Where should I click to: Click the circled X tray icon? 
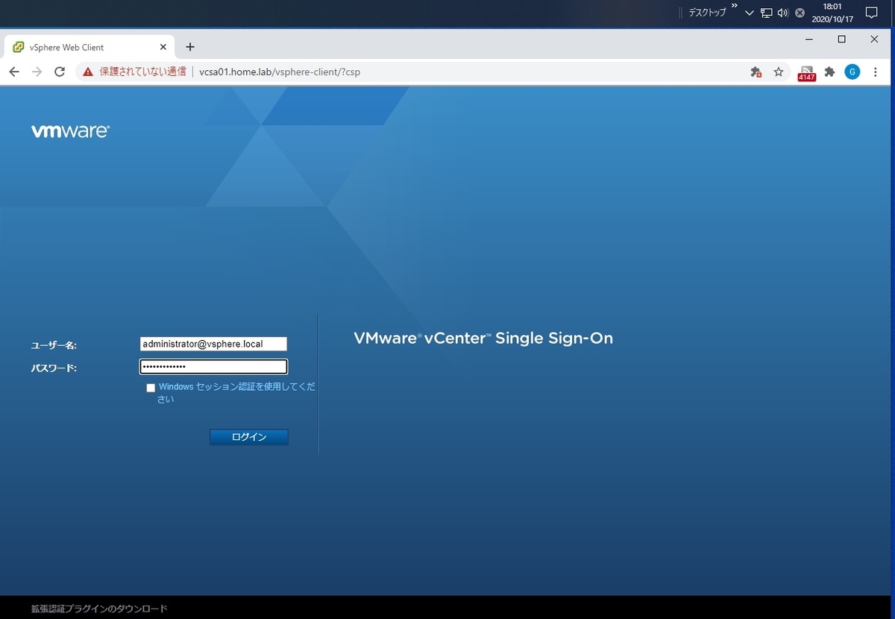[800, 13]
